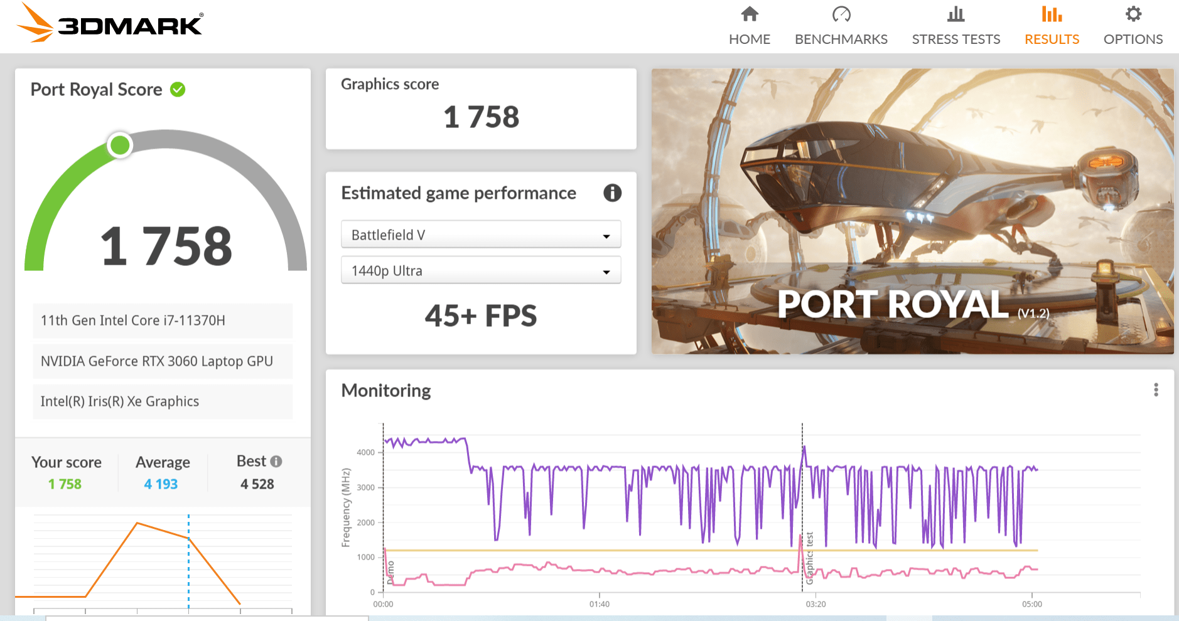Click the Stress Tests bar chart icon
Viewport: 1179px width, 621px height.
pyautogui.click(x=956, y=14)
